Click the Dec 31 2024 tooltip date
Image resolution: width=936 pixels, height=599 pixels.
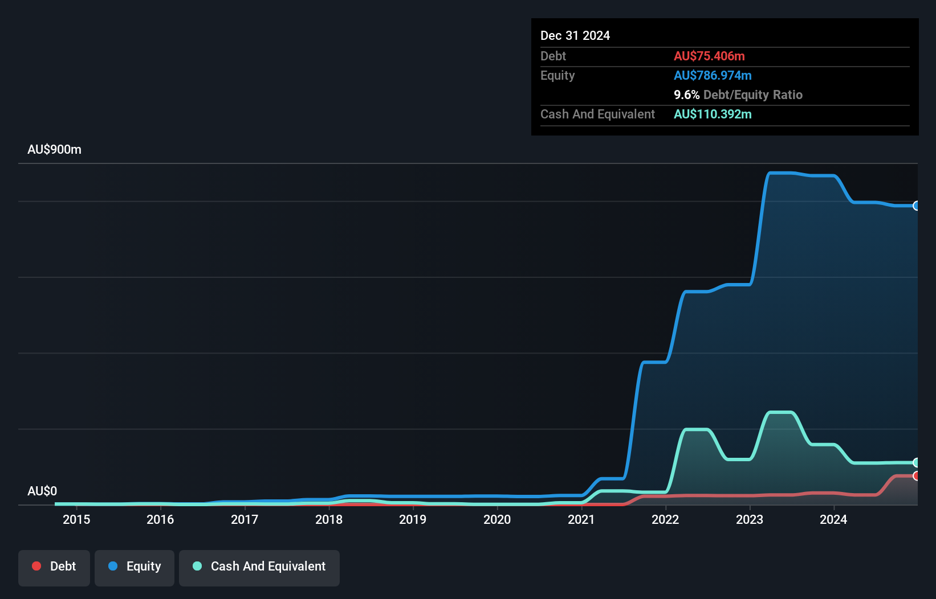[575, 35]
